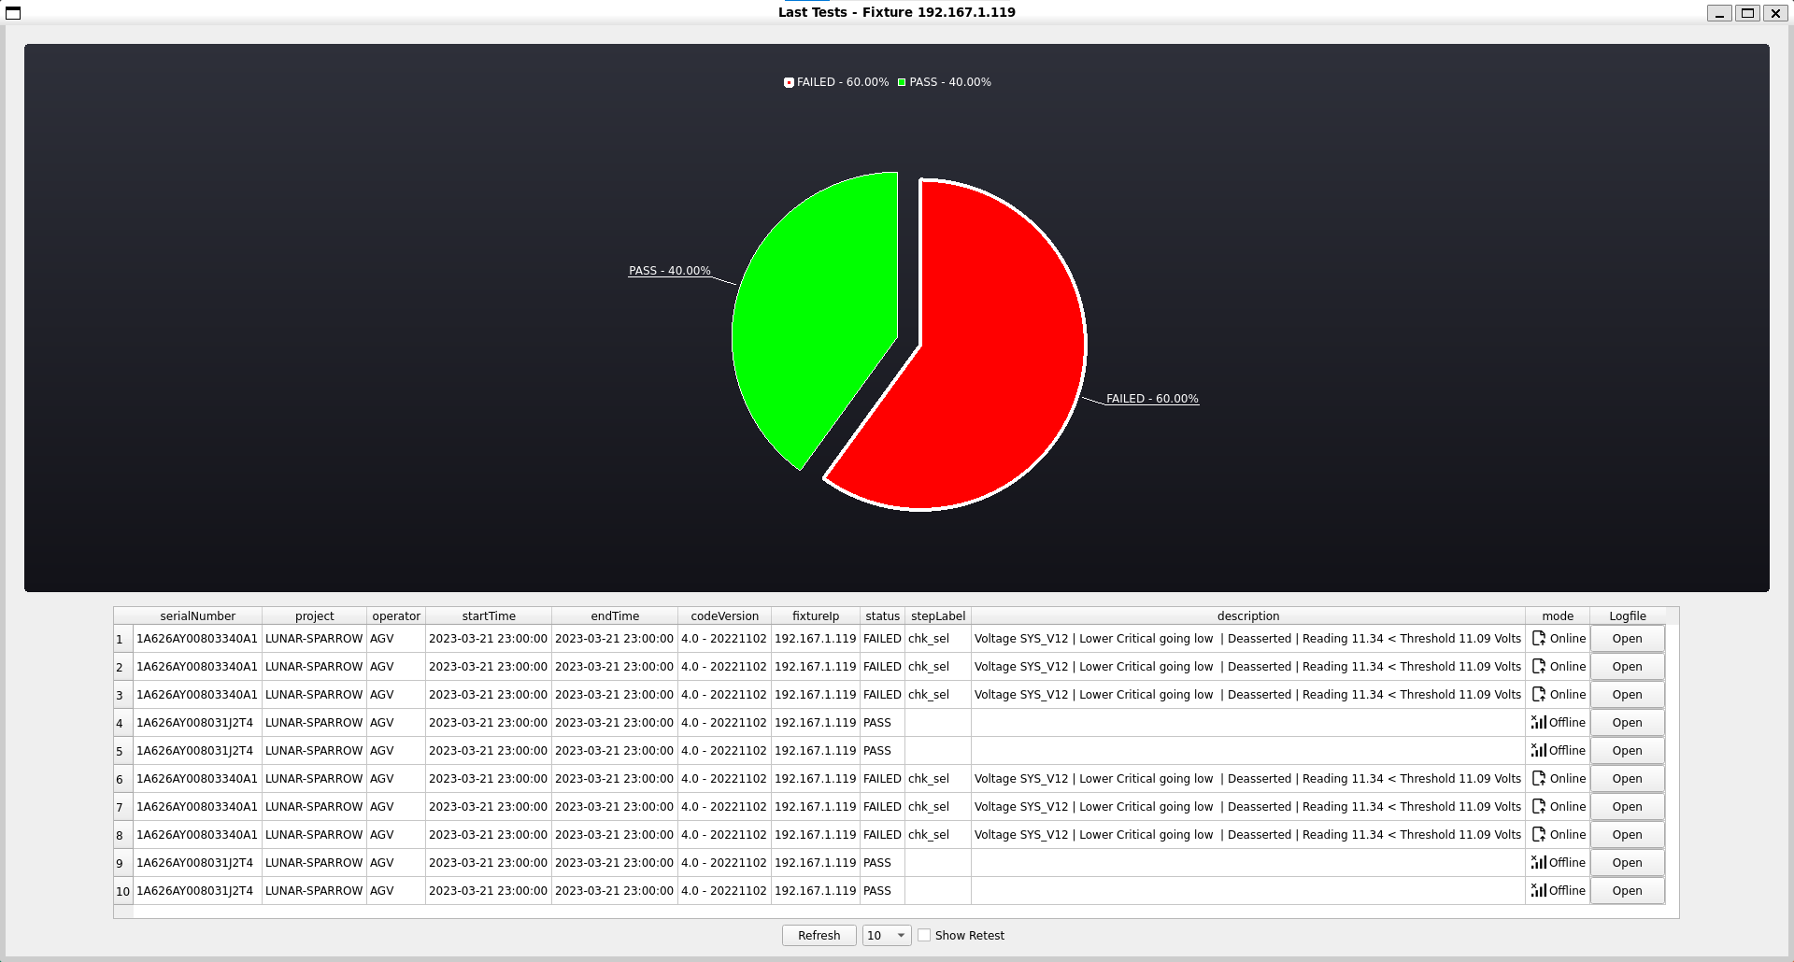Click the window icon in title bar

click(x=13, y=13)
